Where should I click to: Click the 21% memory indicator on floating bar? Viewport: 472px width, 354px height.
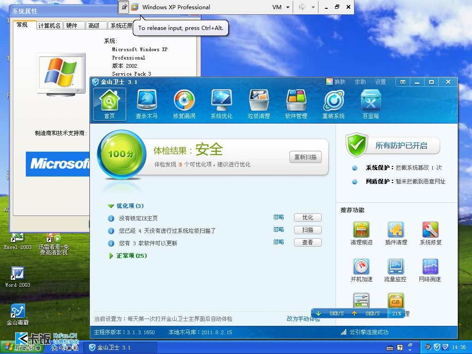(397, 313)
